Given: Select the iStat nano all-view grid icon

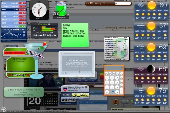Looking at the screenshot, I should 34,35.
